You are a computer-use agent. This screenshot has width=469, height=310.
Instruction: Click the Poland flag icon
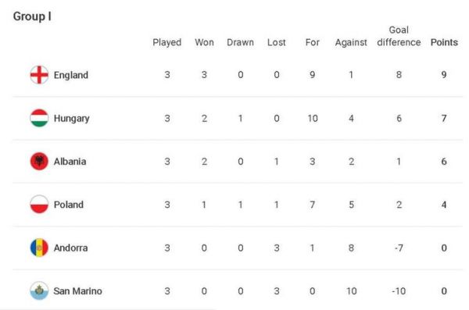(39, 205)
